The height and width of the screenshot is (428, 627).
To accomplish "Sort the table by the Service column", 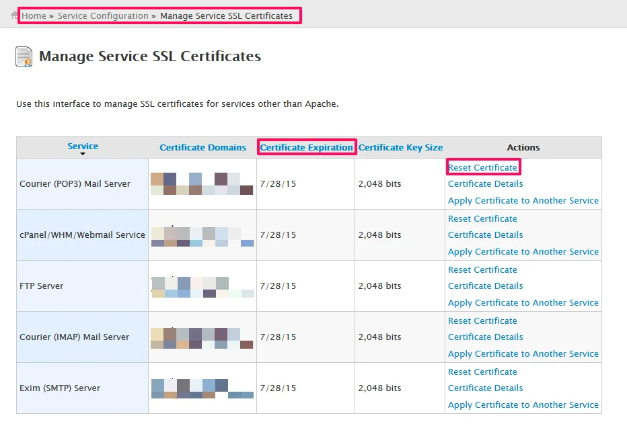I will [x=83, y=146].
